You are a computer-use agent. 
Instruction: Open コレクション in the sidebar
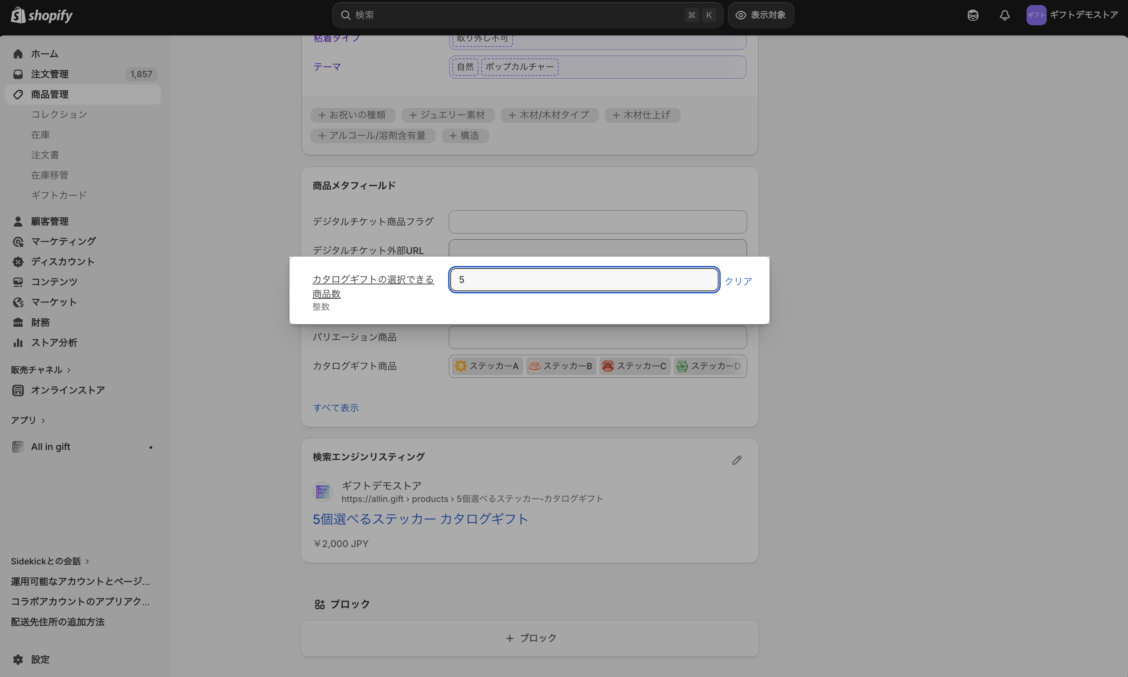59,114
